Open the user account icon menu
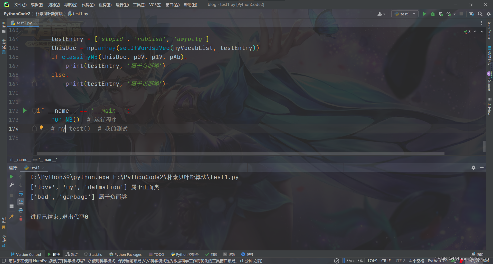The height and width of the screenshot is (264, 493). (381, 14)
